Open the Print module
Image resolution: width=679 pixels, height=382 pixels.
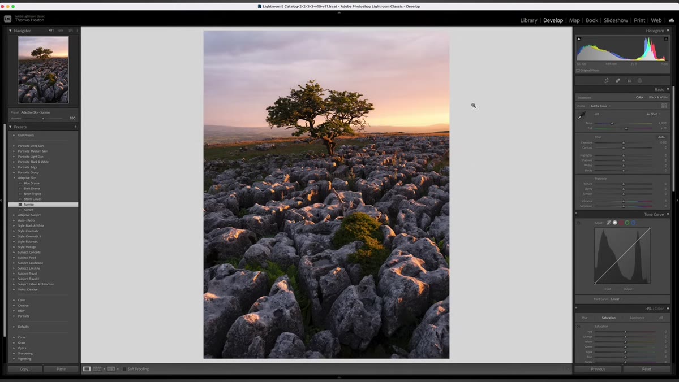tap(639, 20)
